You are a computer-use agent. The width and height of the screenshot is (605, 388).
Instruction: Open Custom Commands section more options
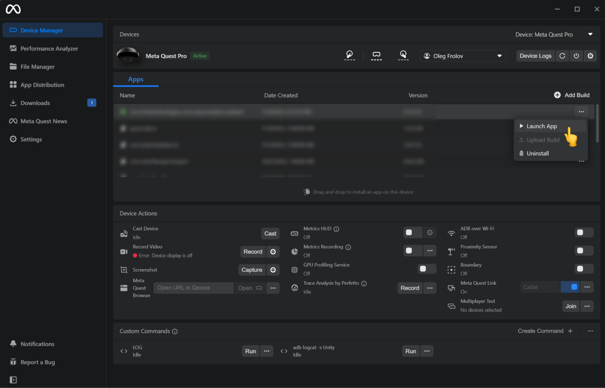[x=590, y=331]
